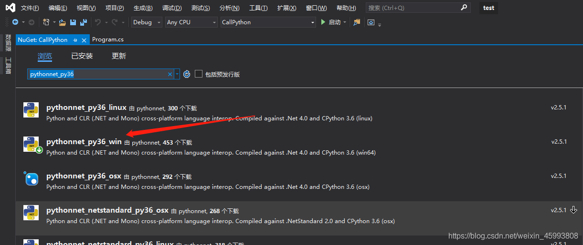583x245 pixels.
Task: Open the 扩展(X) menu
Action: 286,8
